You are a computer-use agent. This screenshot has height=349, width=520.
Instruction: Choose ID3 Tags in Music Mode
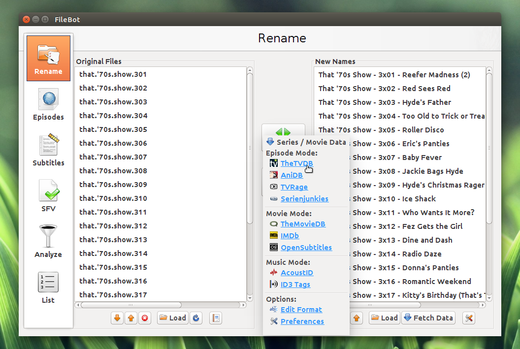tap(295, 285)
